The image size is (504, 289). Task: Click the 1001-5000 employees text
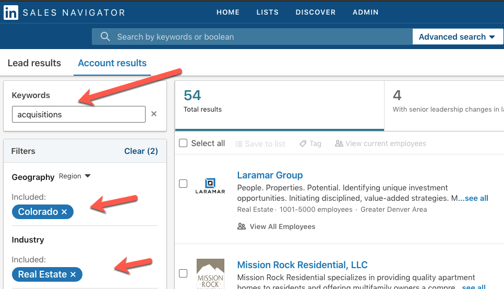(316, 210)
